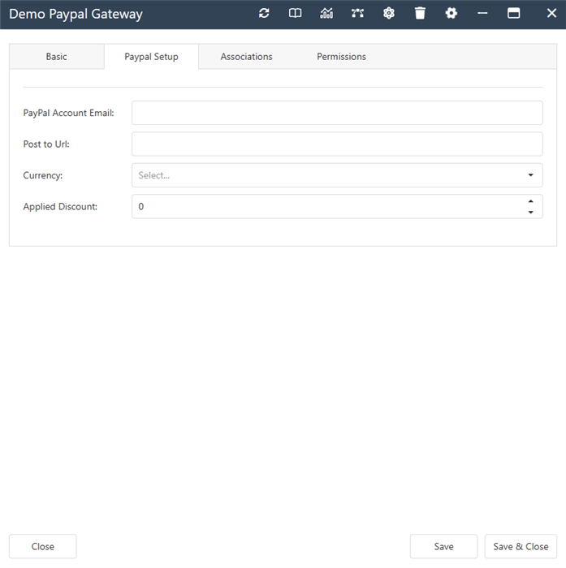Click the node diagram icon

[357, 14]
